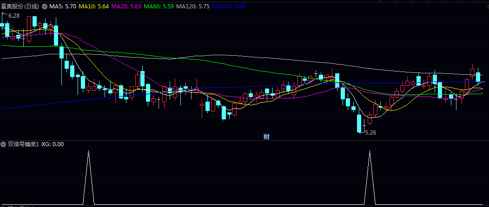Expand the 双信号擒底1 indicator dropdown arrow

point(3,144)
